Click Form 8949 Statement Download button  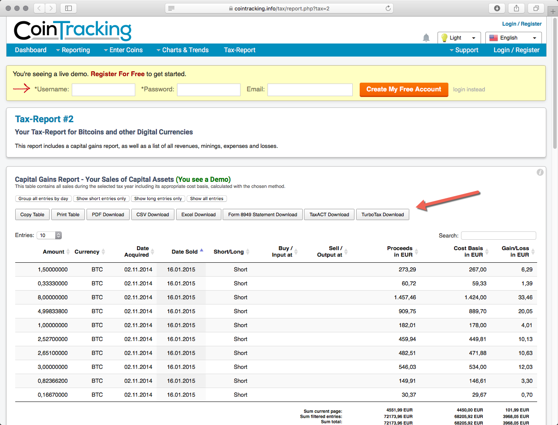263,214
